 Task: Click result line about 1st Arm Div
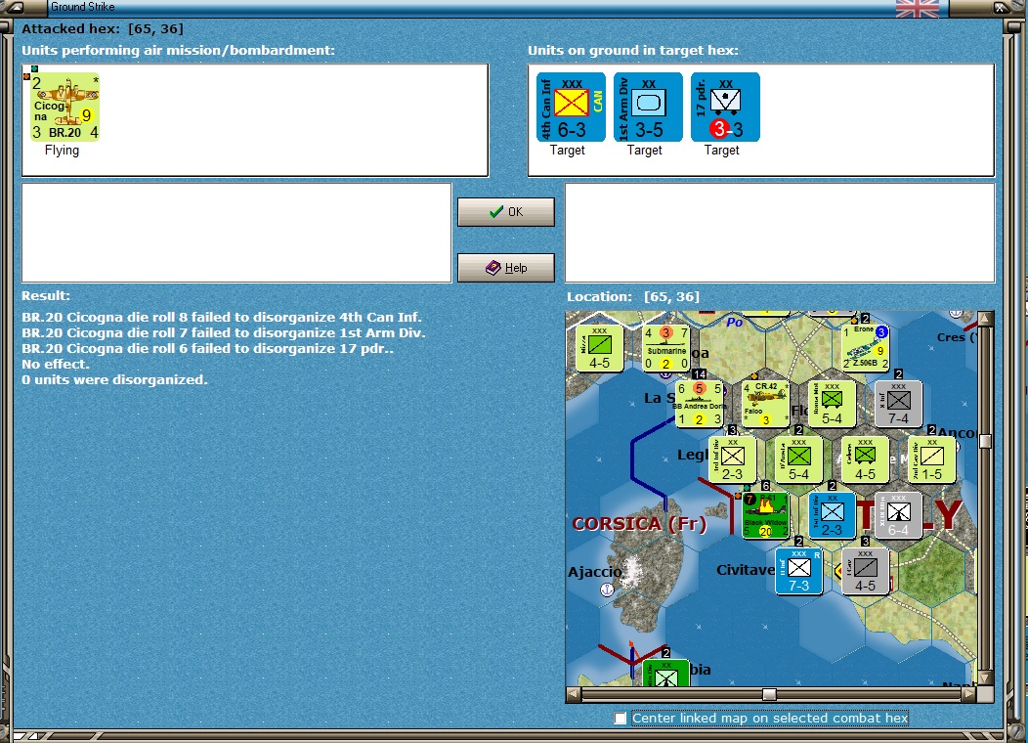pos(224,332)
